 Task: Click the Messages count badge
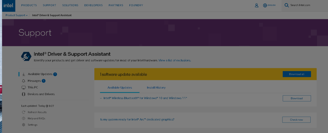tap(44, 81)
